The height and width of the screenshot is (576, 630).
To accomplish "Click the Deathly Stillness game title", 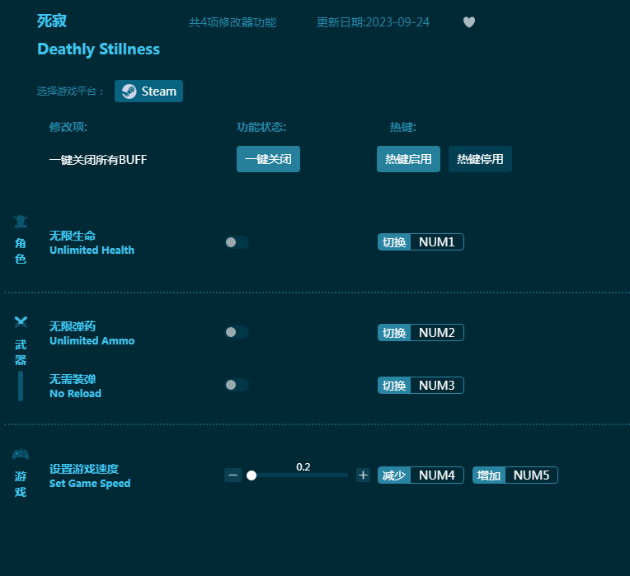I will 98,49.
